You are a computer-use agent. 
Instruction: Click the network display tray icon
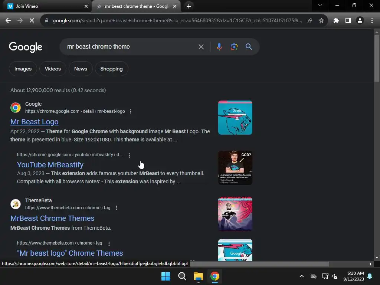(325, 276)
